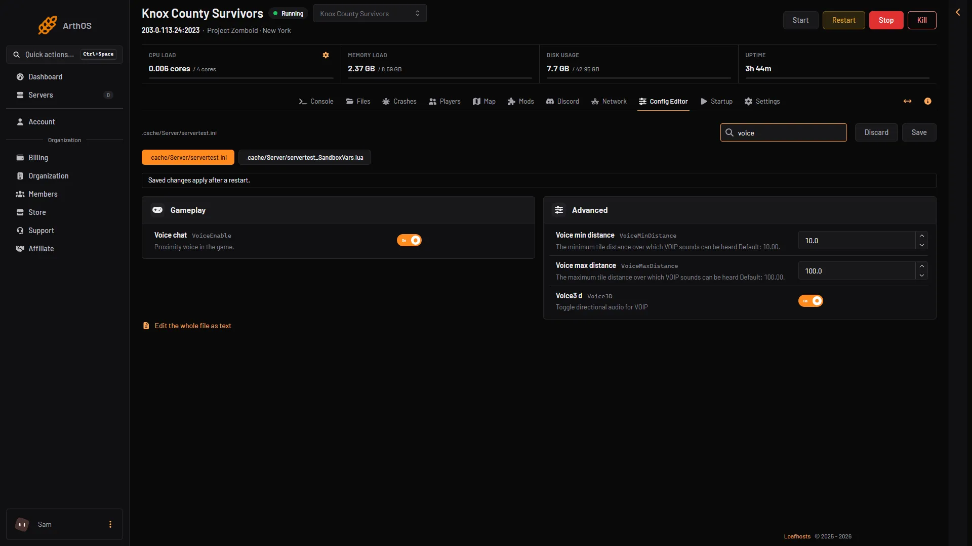Open the Crashes bug tab
Image resolution: width=972 pixels, height=546 pixels.
399,102
